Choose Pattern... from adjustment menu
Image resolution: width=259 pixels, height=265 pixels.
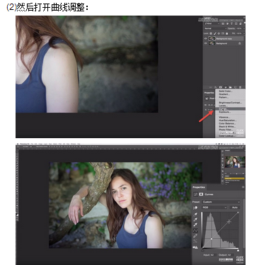coord(224,97)
